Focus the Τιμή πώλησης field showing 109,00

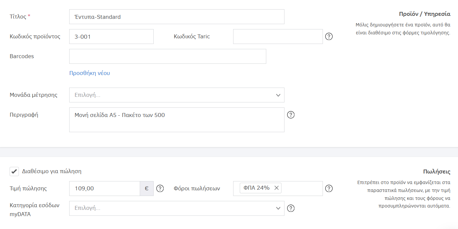(x=105, y=188)
